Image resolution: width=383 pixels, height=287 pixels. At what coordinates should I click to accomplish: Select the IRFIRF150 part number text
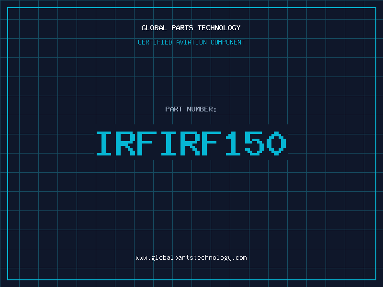191,143
